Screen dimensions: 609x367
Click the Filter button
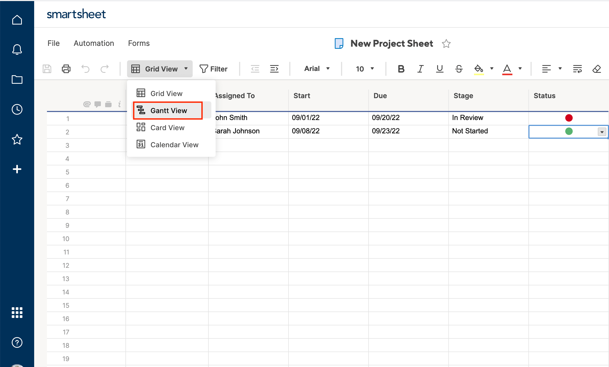[x=213, y=69]
